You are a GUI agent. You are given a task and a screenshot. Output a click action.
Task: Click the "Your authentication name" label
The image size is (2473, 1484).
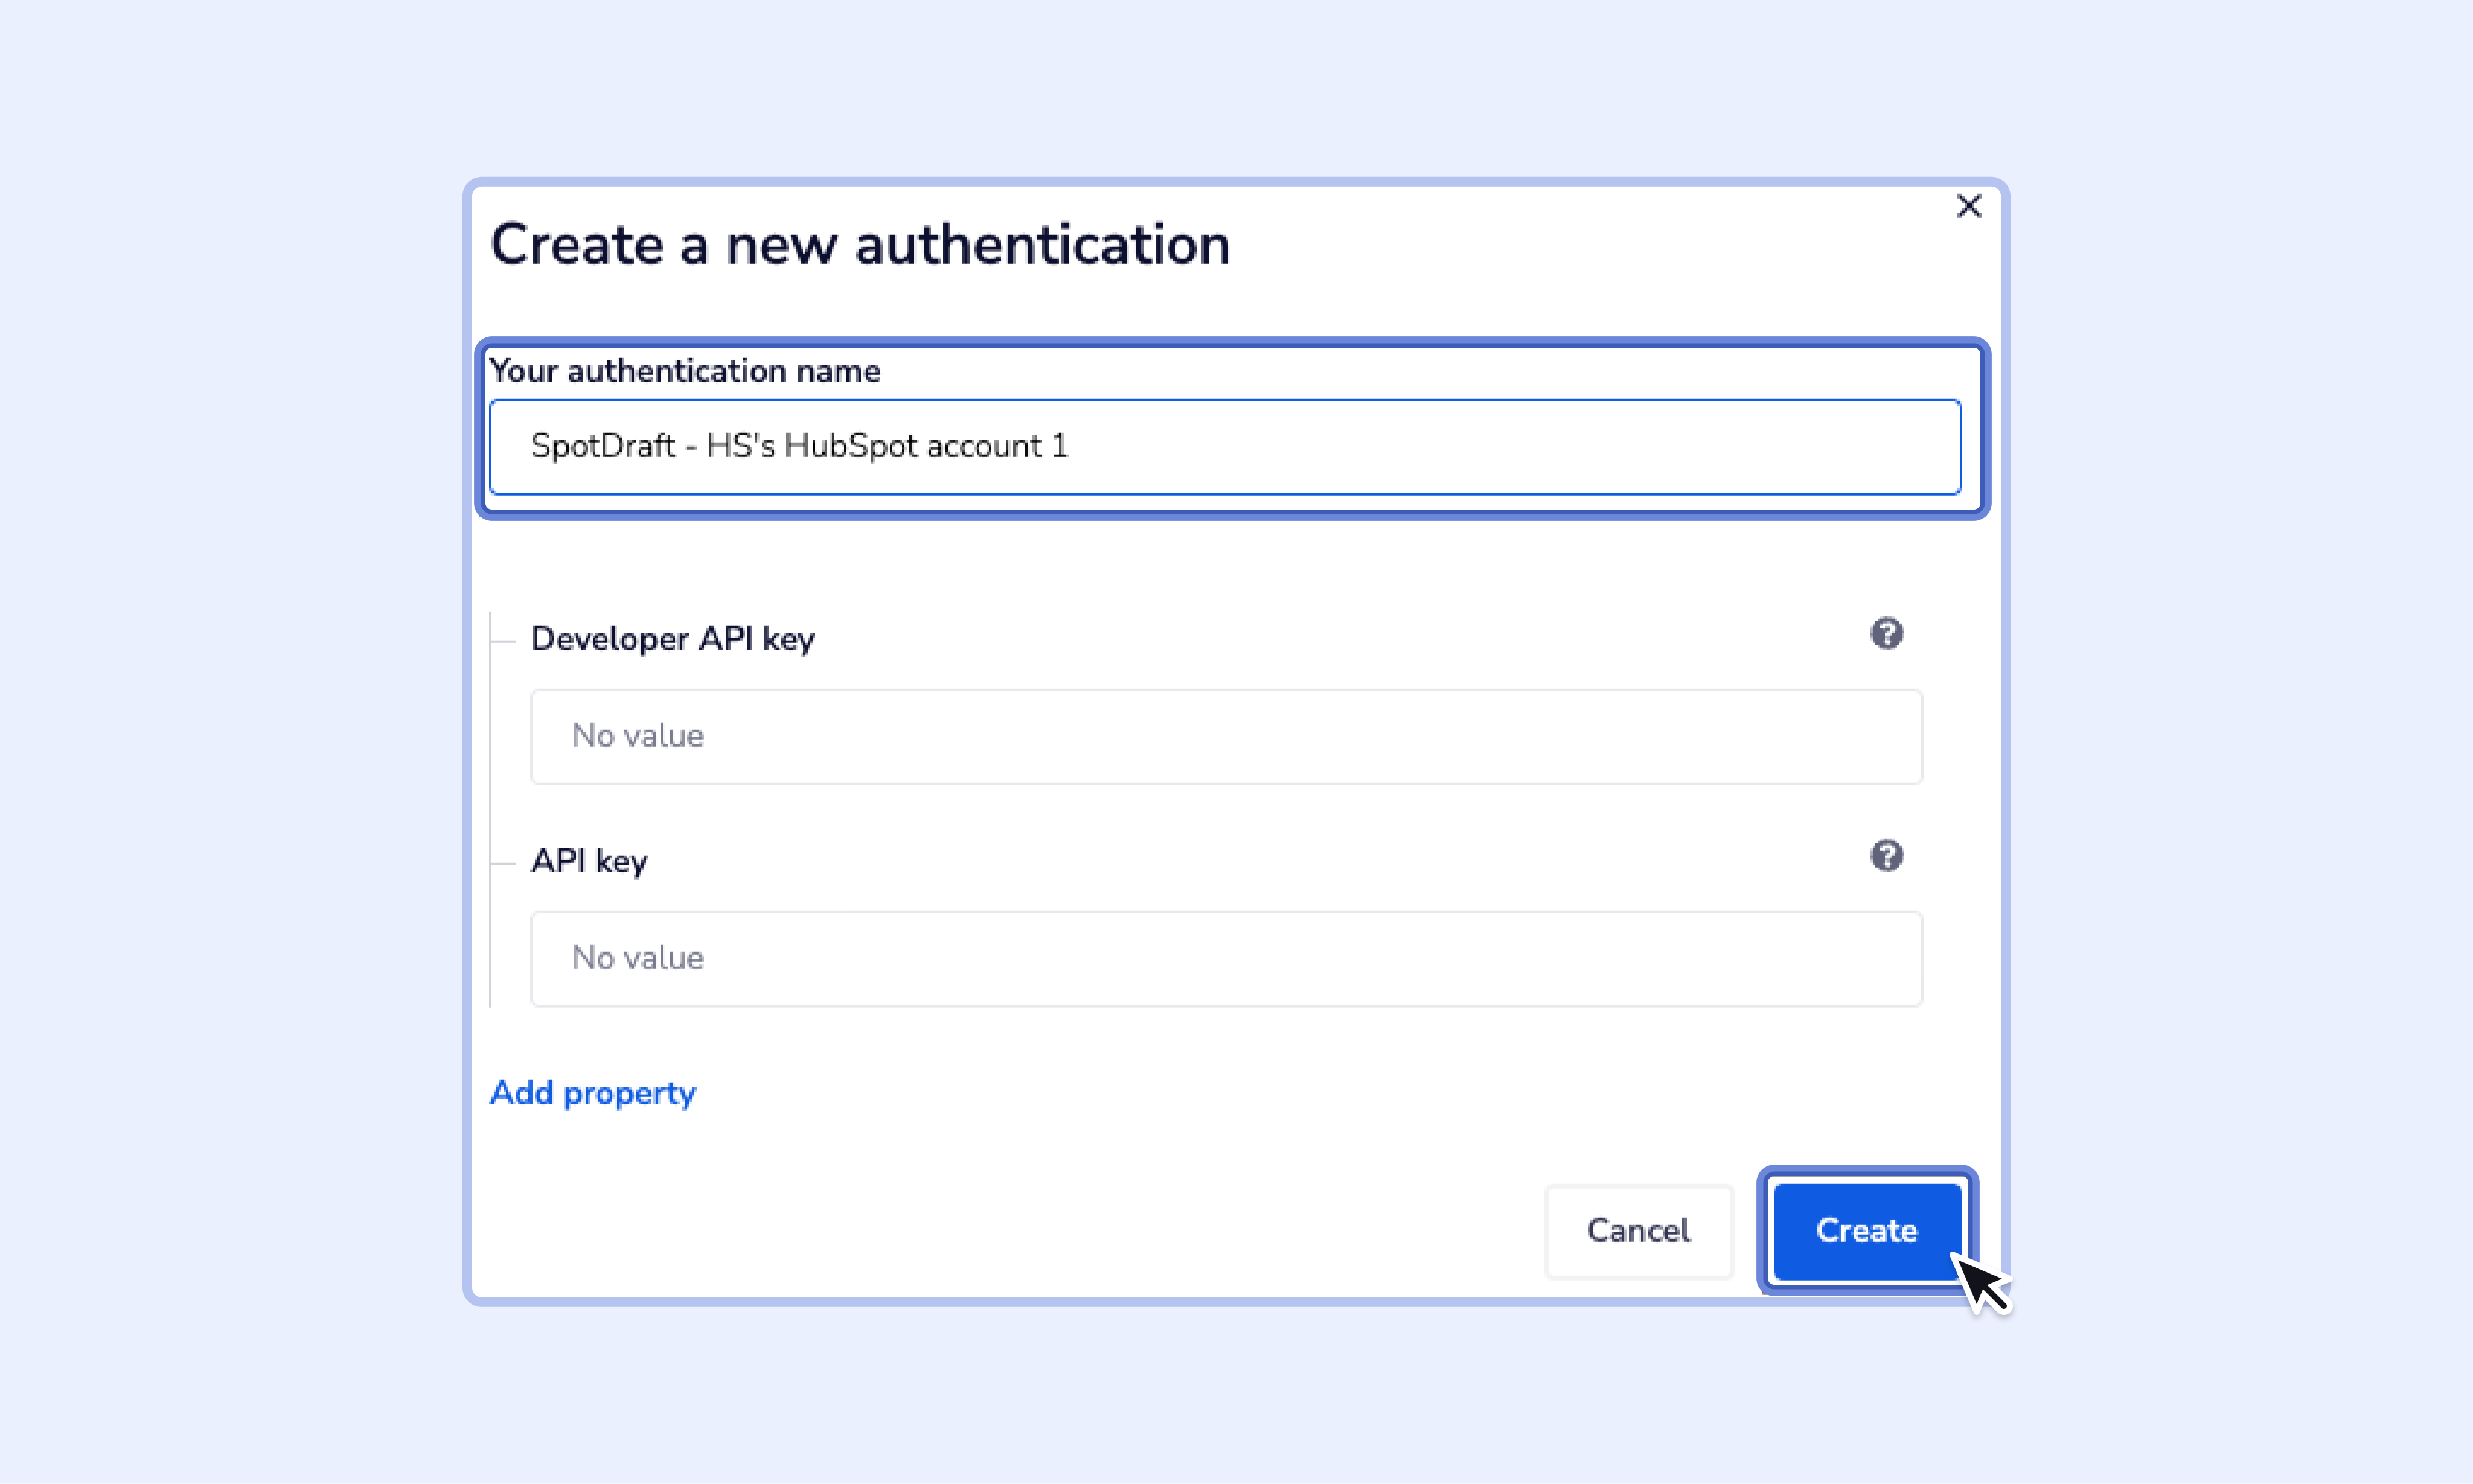pos(685,371)
